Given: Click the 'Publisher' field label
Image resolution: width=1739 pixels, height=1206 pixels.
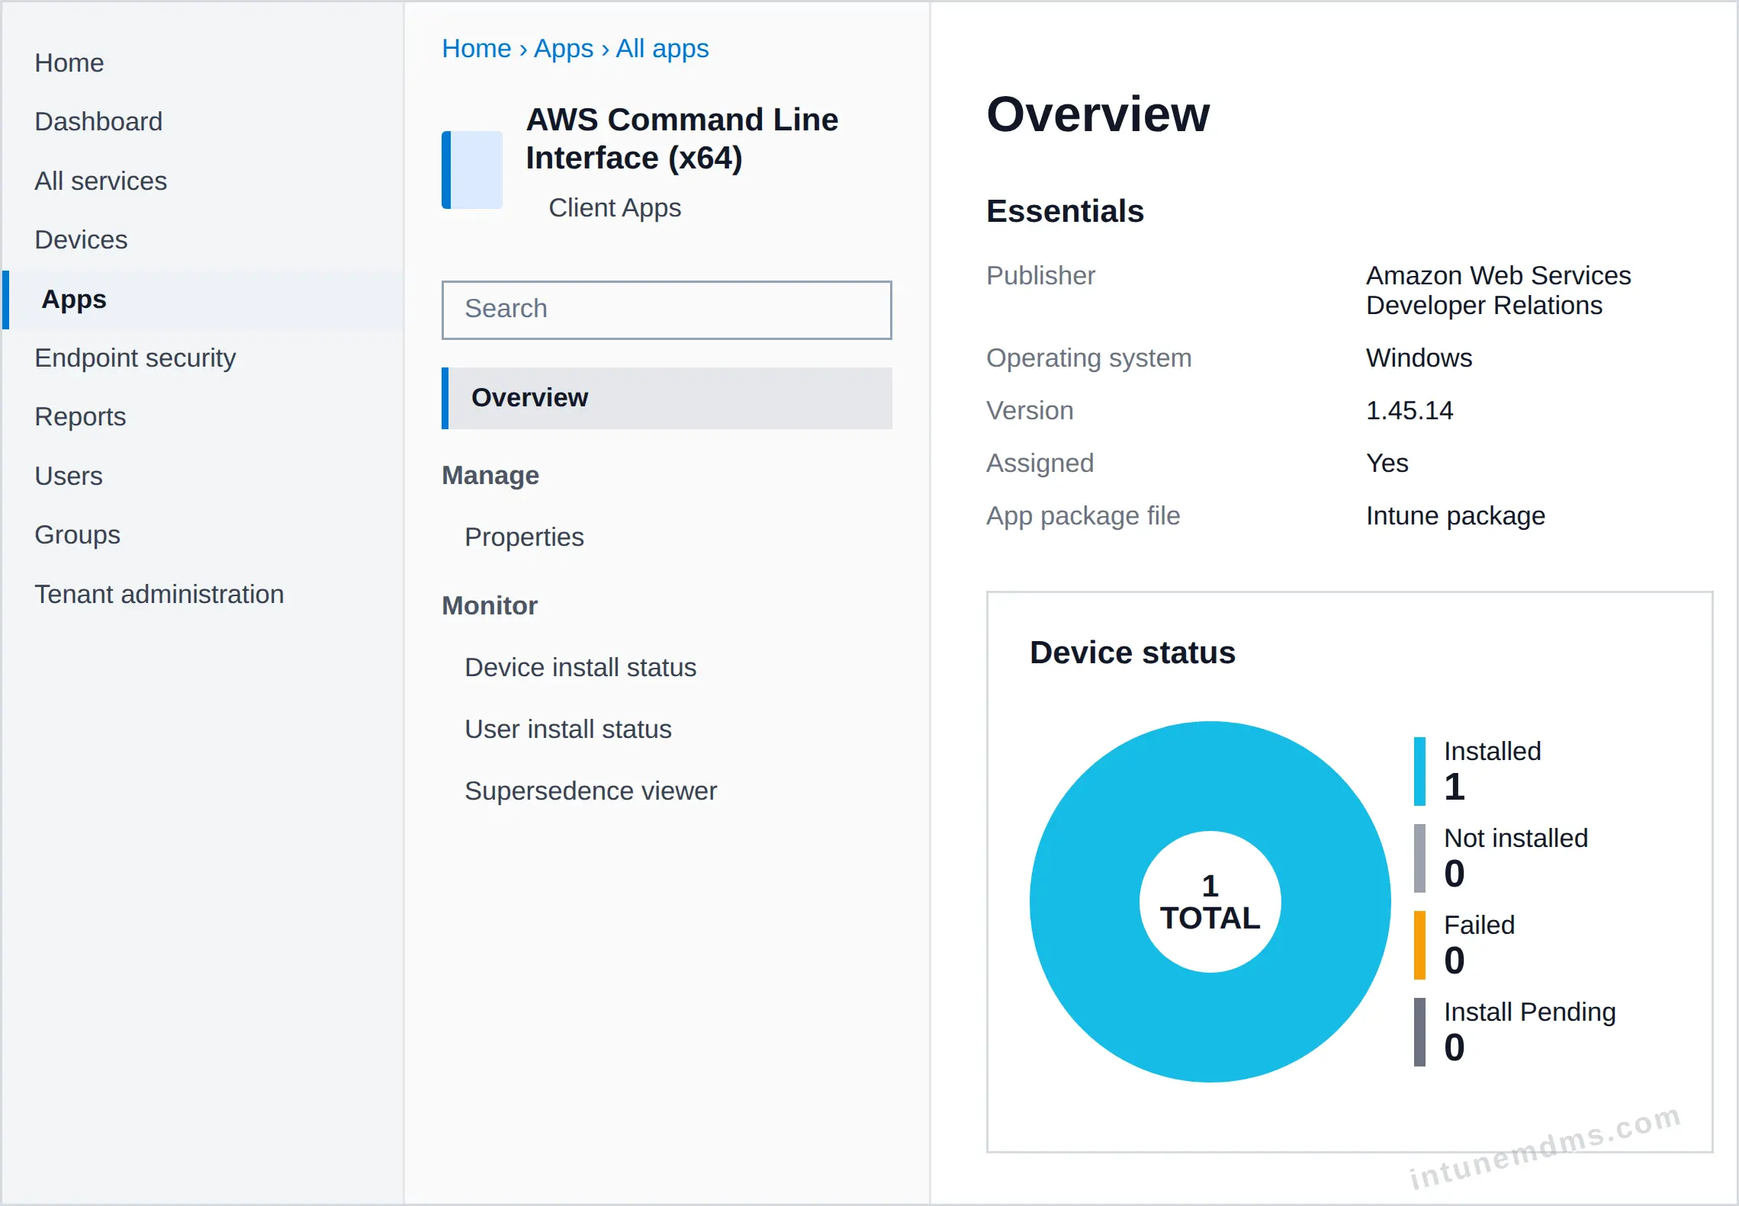Looking at the screenshot, I should [1040, 275].
